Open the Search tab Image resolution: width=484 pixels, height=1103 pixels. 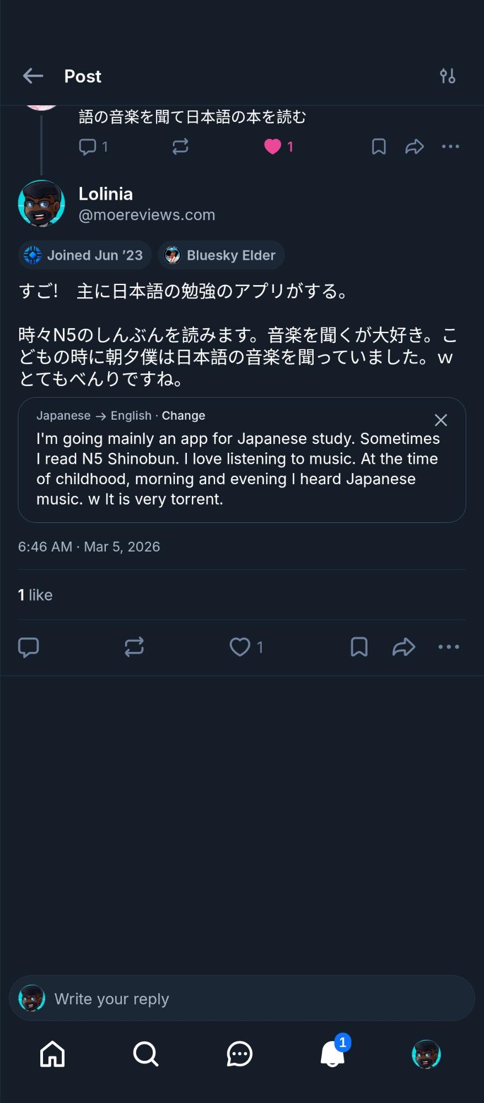click(x=146, y=1054)
